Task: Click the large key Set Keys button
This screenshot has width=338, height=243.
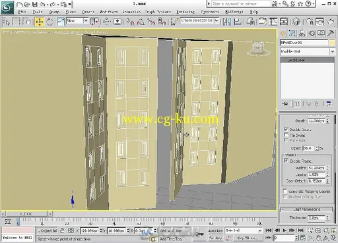Action: coord(199,234)
